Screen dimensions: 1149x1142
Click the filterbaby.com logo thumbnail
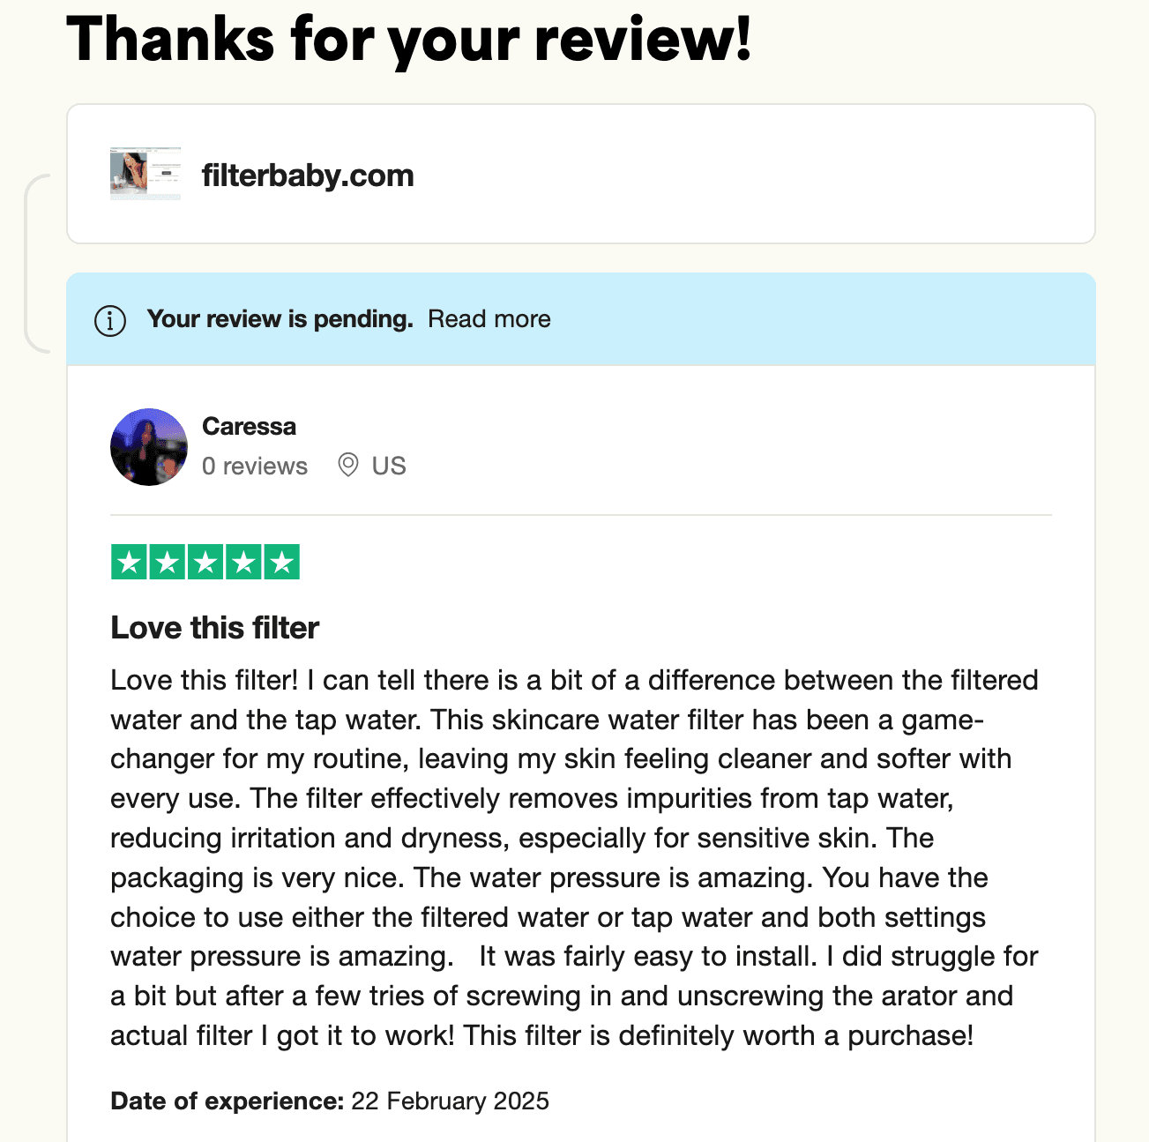pos(145,173)
